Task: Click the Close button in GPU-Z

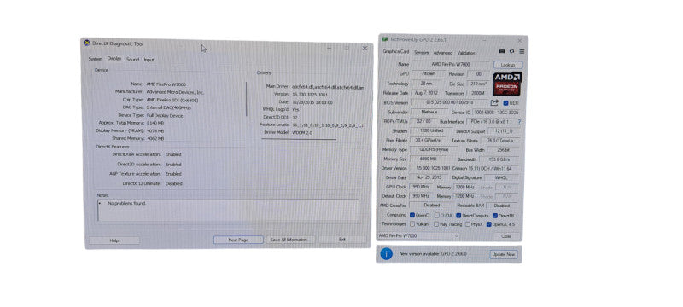Action: 506,236
